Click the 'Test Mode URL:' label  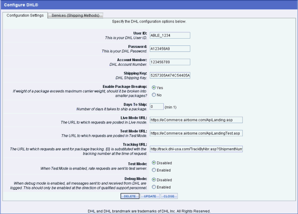click(x=134, y=131)
